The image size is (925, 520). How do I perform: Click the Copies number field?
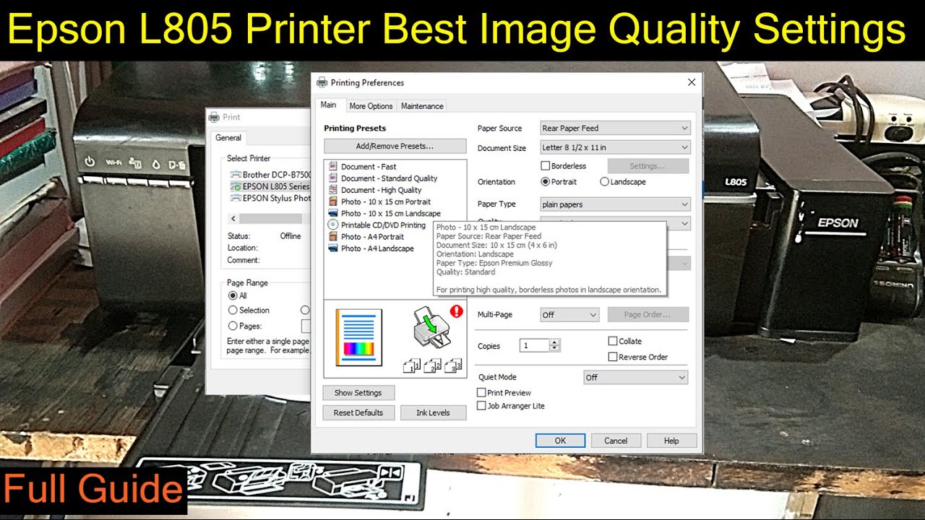535,346
